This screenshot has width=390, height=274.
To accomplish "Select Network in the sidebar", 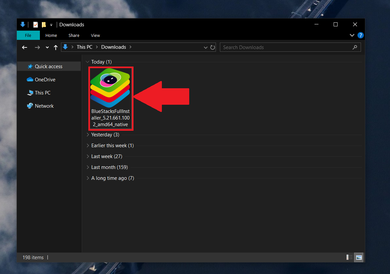I will point(44,106).
